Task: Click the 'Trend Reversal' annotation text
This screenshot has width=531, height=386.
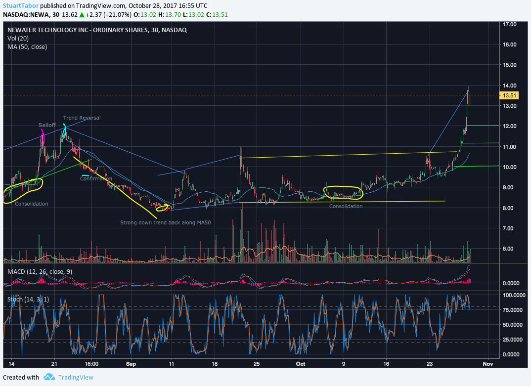Action: pos(82,118)
